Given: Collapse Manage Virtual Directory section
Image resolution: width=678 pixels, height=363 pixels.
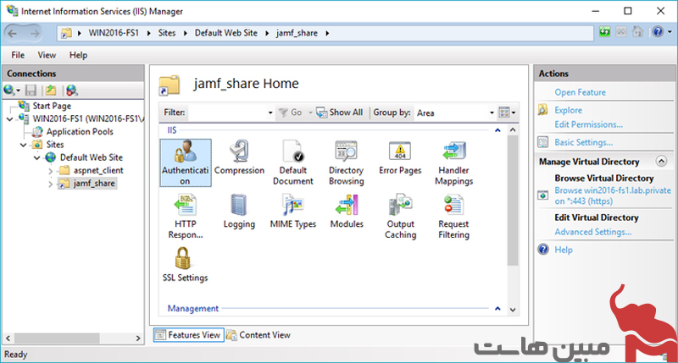Looking at the screenshot, I should pos(661,161).
